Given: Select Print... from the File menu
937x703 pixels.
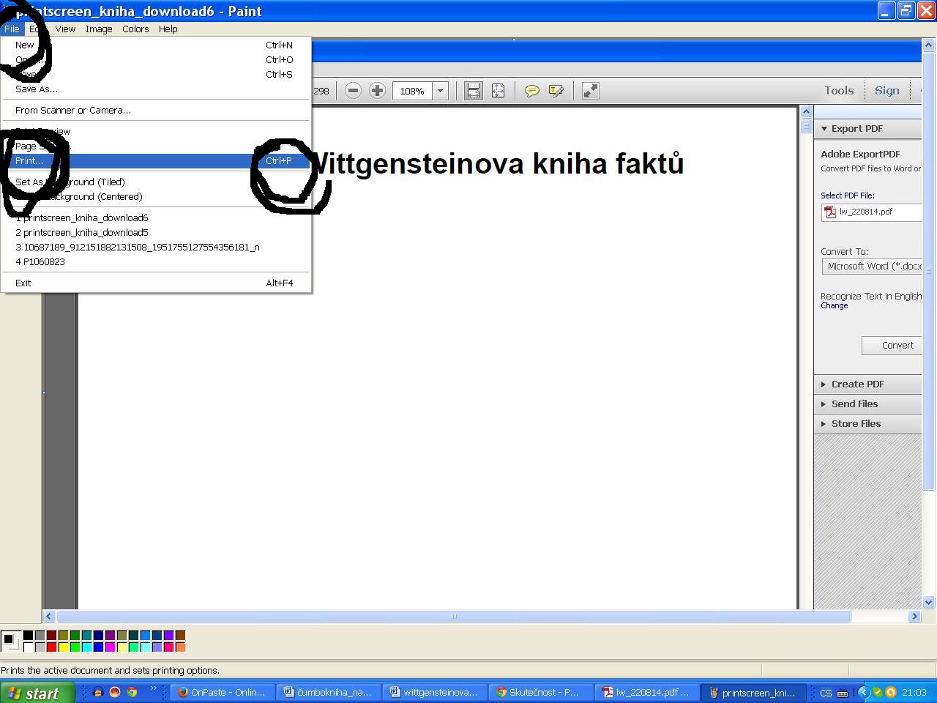Looking at the screenshot, I should pyautogui.click(x=31, y=161).
